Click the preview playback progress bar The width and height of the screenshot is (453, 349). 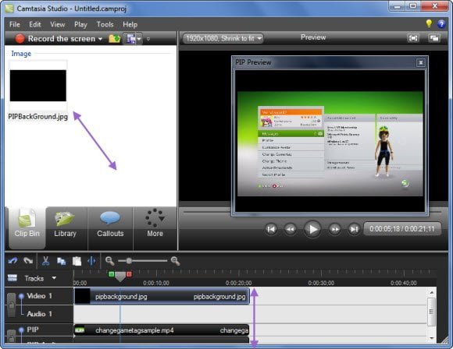[x=312, y=212]
